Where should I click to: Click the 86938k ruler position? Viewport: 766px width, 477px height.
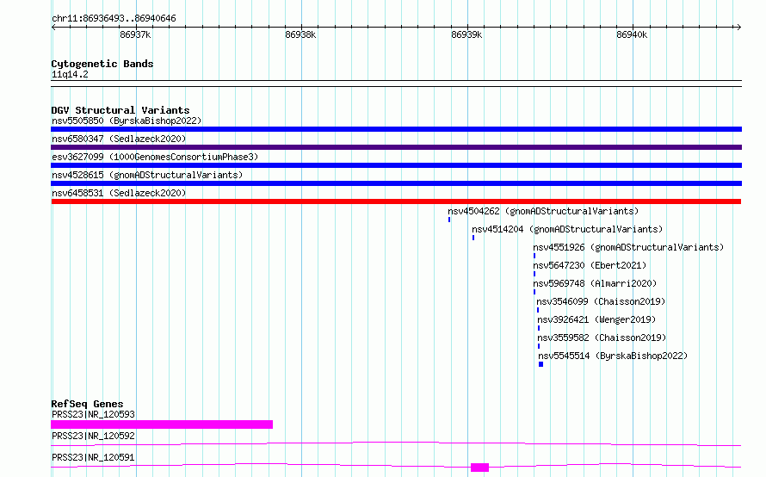click(300, 34)
